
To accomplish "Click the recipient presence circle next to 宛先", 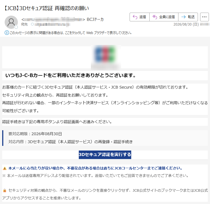I will click(32, 24).
